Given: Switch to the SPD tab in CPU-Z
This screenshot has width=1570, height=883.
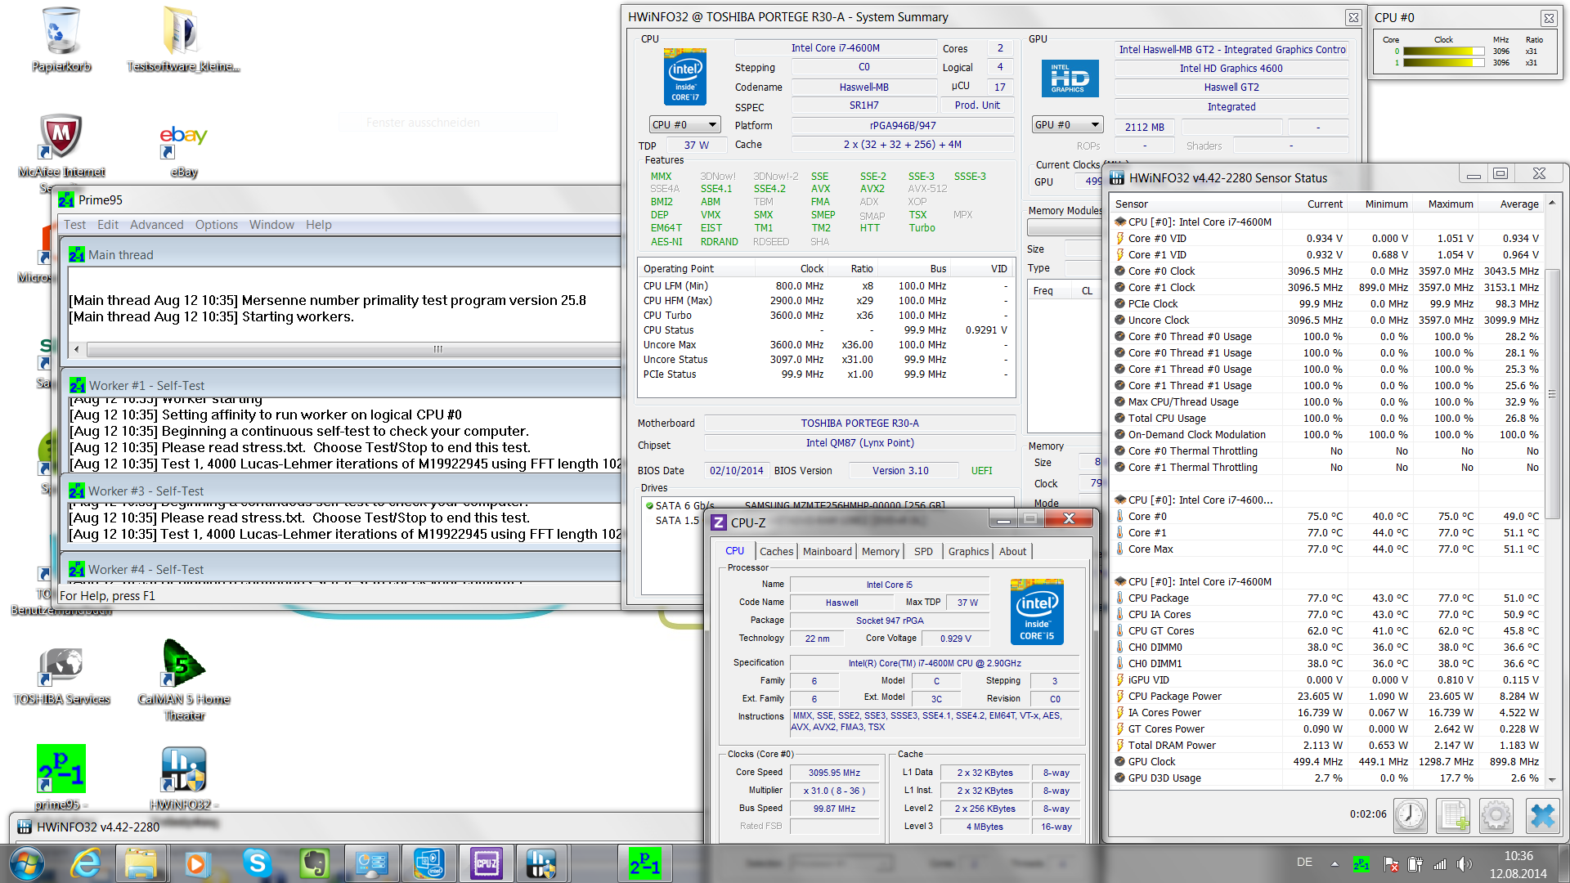Looking at the screenshot, I should 923,552.
